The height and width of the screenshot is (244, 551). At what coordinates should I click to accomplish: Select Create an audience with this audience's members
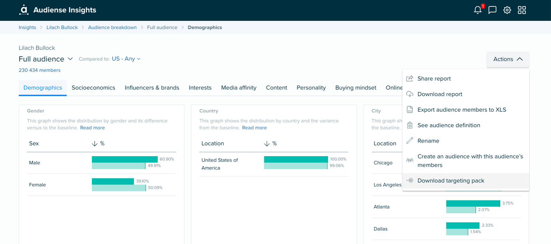465,161
